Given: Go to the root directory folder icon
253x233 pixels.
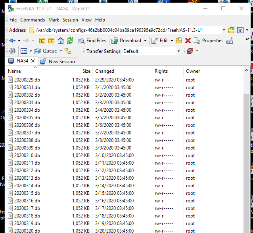Looking at the screenshot, I should point(51,41).
